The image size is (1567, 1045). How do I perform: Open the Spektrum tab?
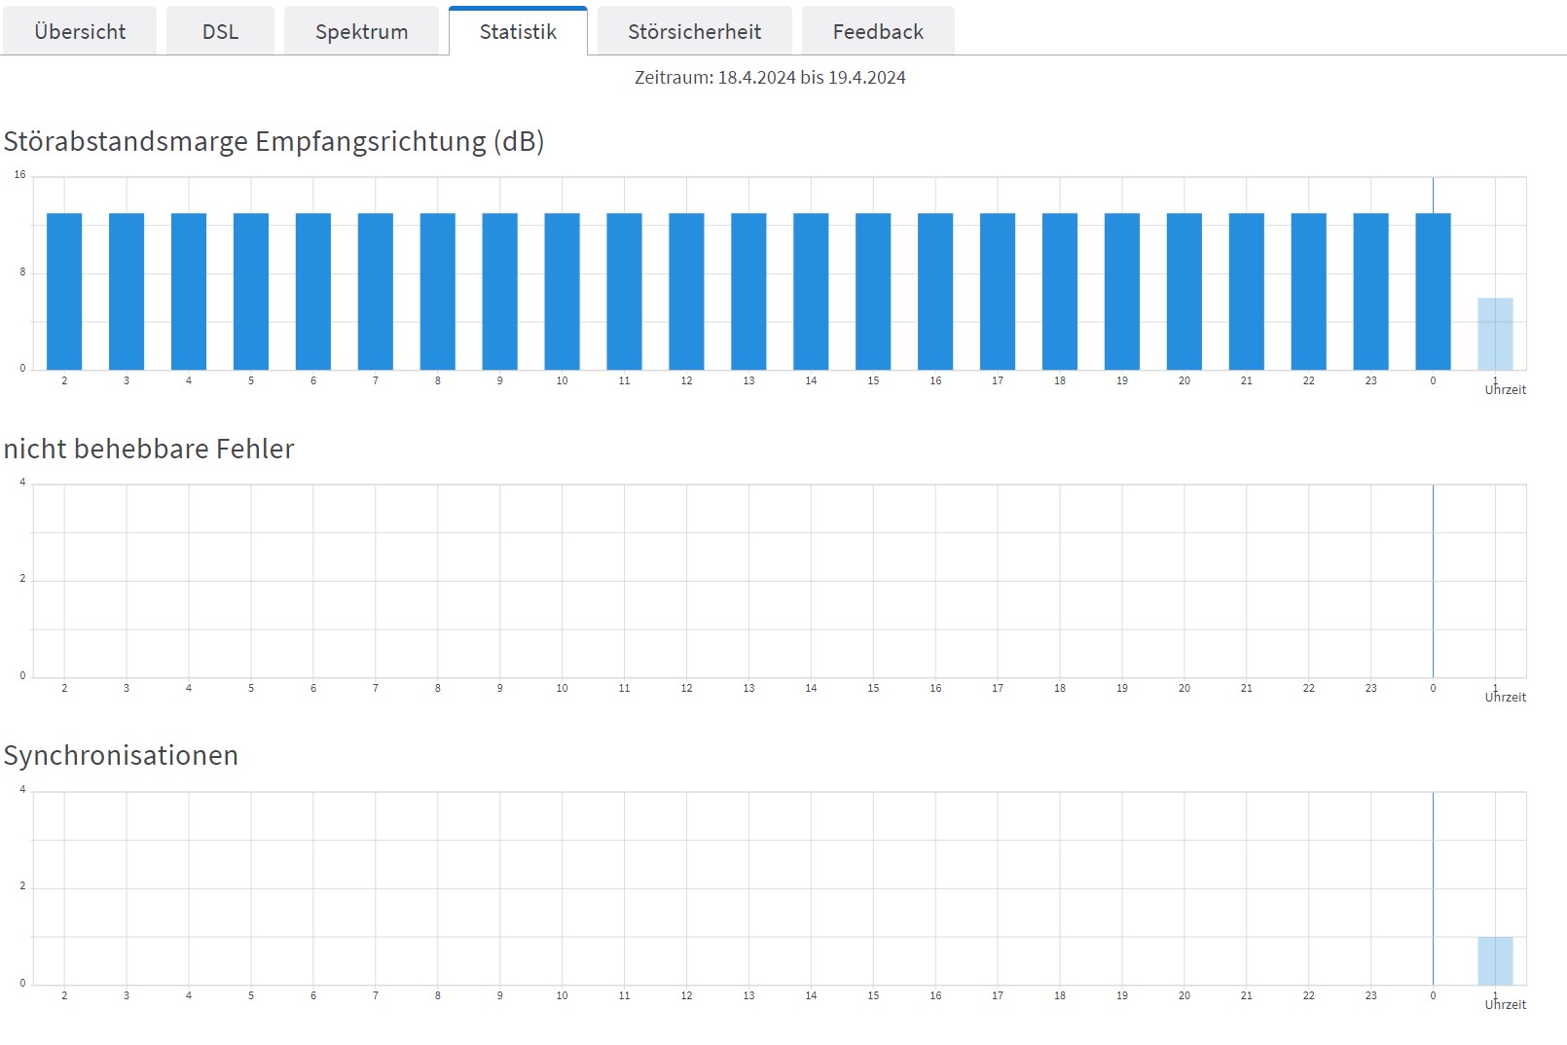click(361, 31)
